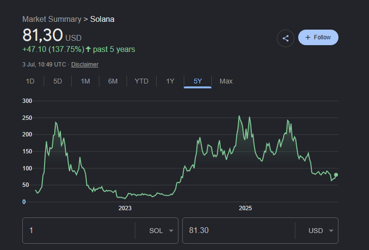
Task: Click the 81,30 USD price heading
Action: tap(52, 35)
